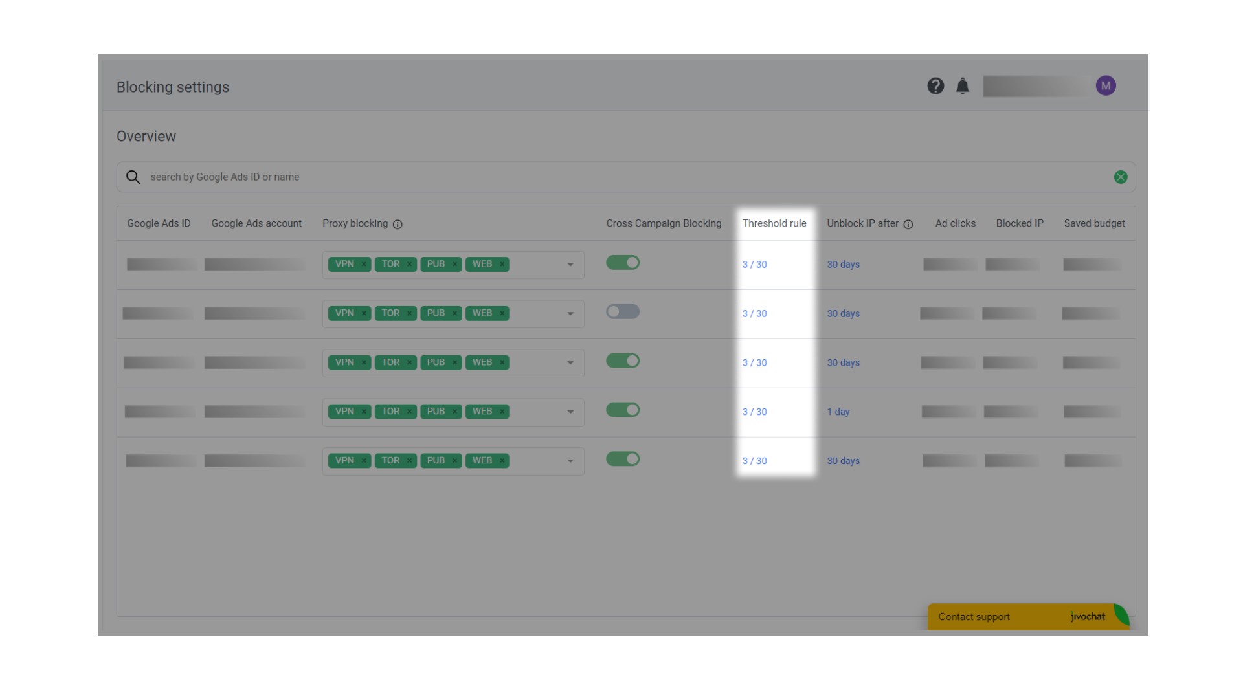Click the notifications bell icon
1243x699 pixels.
click(963, 86)
